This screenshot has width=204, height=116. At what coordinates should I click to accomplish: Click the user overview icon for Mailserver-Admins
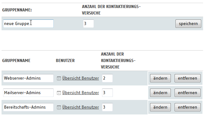[x=59, y=93]
